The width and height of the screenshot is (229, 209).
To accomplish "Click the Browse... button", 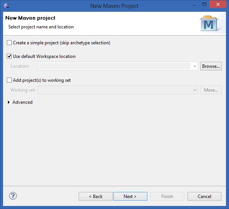I will point(211,66).
